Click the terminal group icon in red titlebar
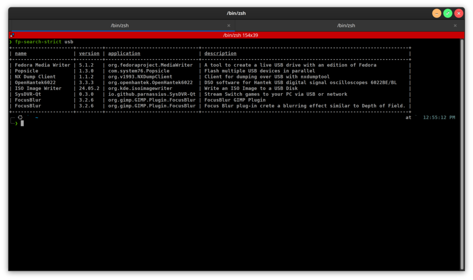 pyautogui.click(x=12, y=35)
